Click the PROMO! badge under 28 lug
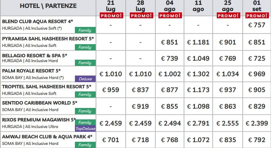The image size is (271, 148). tap(142, 16)
